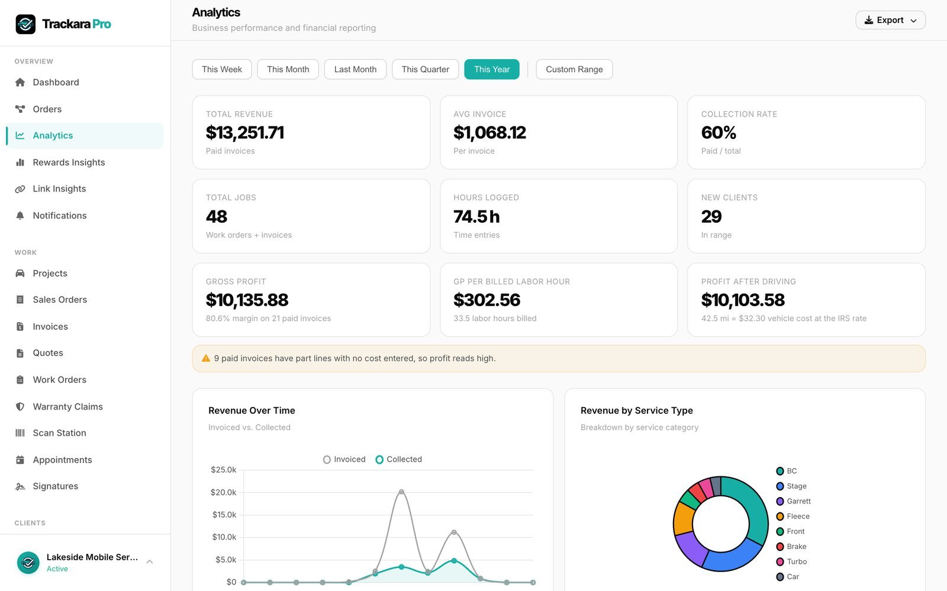947x591 pixels.
Task: Click the Signatures pen icon
Action: pos(20,486)
